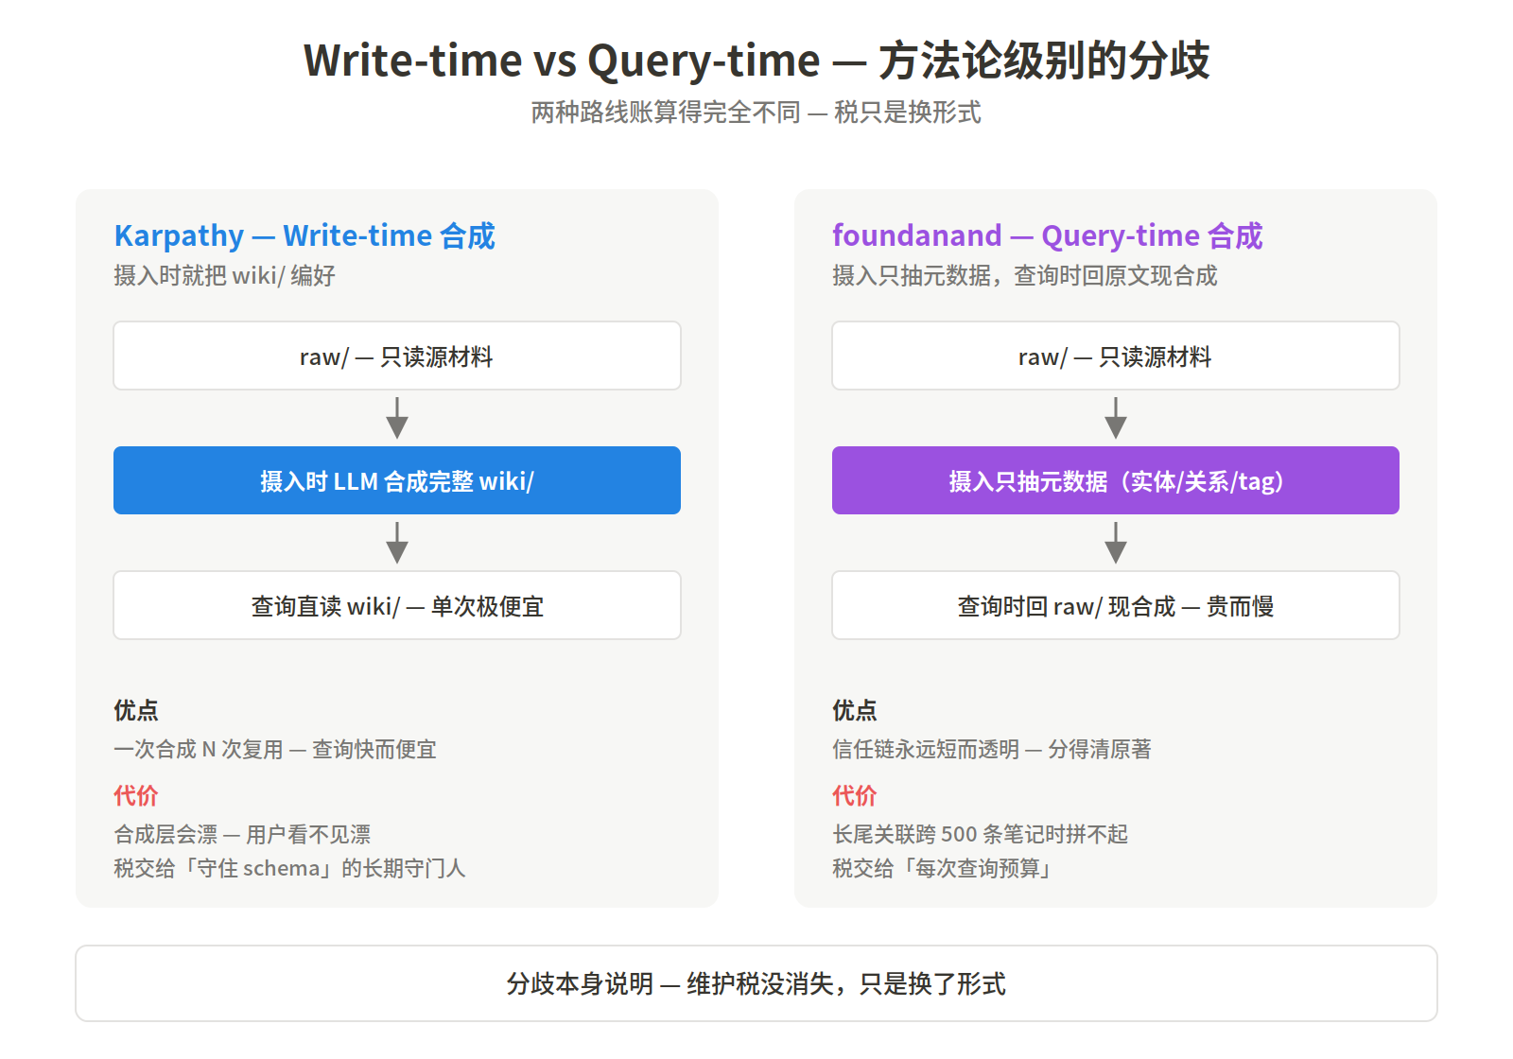Select heading 'foundanand — Query-time 合成'
This screenshot has width=1513, height=1059.
pyautogui.click(x=1048, y=235)
